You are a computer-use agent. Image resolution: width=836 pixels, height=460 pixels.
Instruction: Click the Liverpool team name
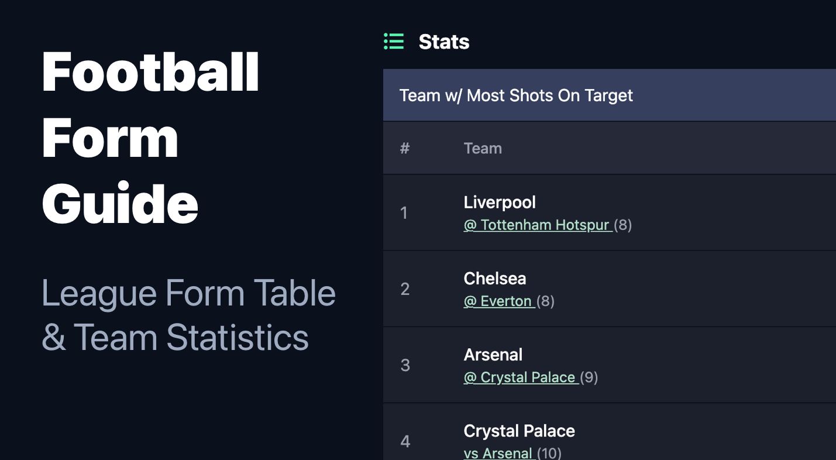[500, 202]
